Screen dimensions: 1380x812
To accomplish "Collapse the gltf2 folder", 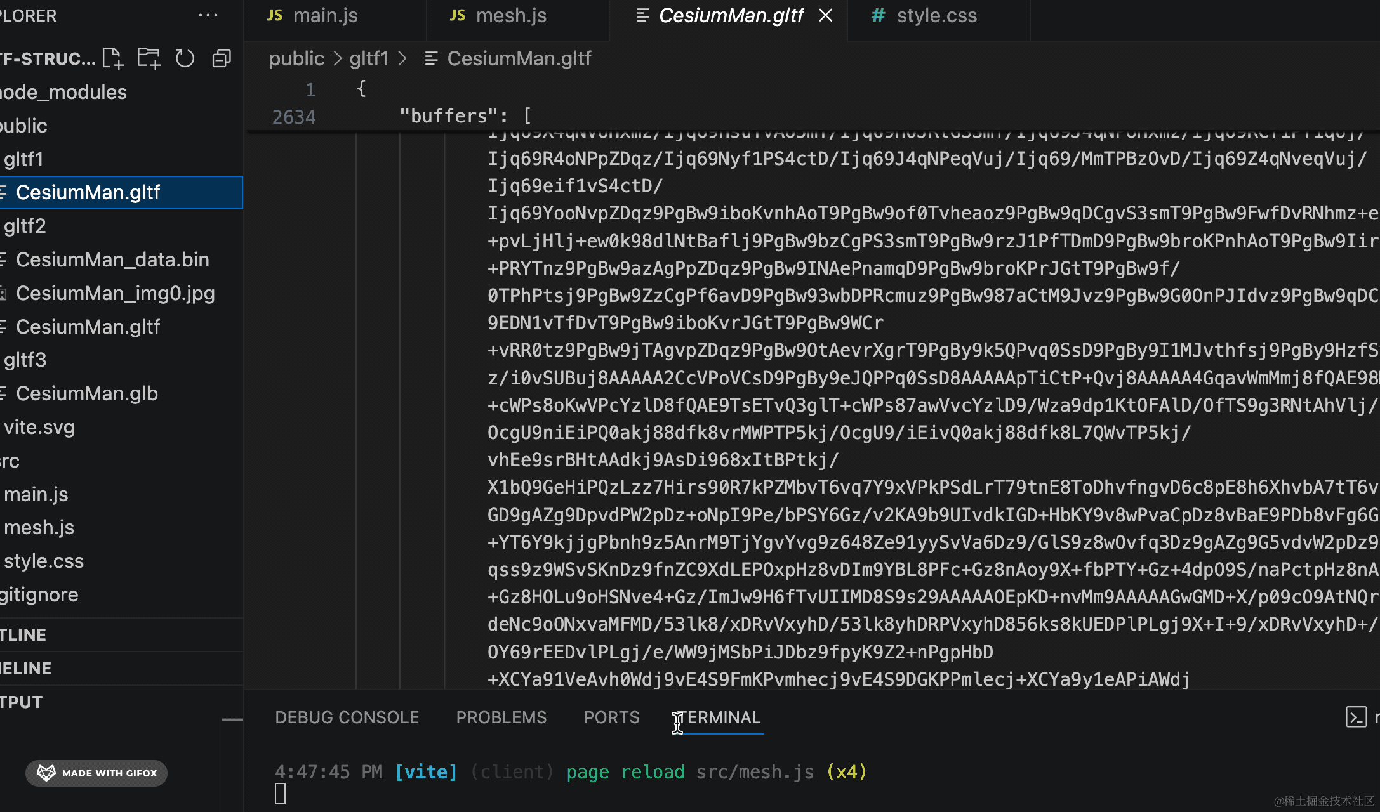I will pos(121,226).
